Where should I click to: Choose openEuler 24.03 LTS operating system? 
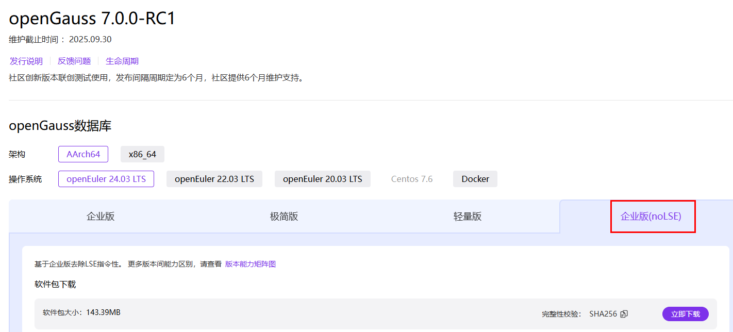(106, 179)
